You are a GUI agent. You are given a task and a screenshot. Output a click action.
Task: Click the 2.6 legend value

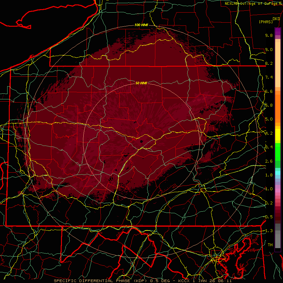click(269, 161)
